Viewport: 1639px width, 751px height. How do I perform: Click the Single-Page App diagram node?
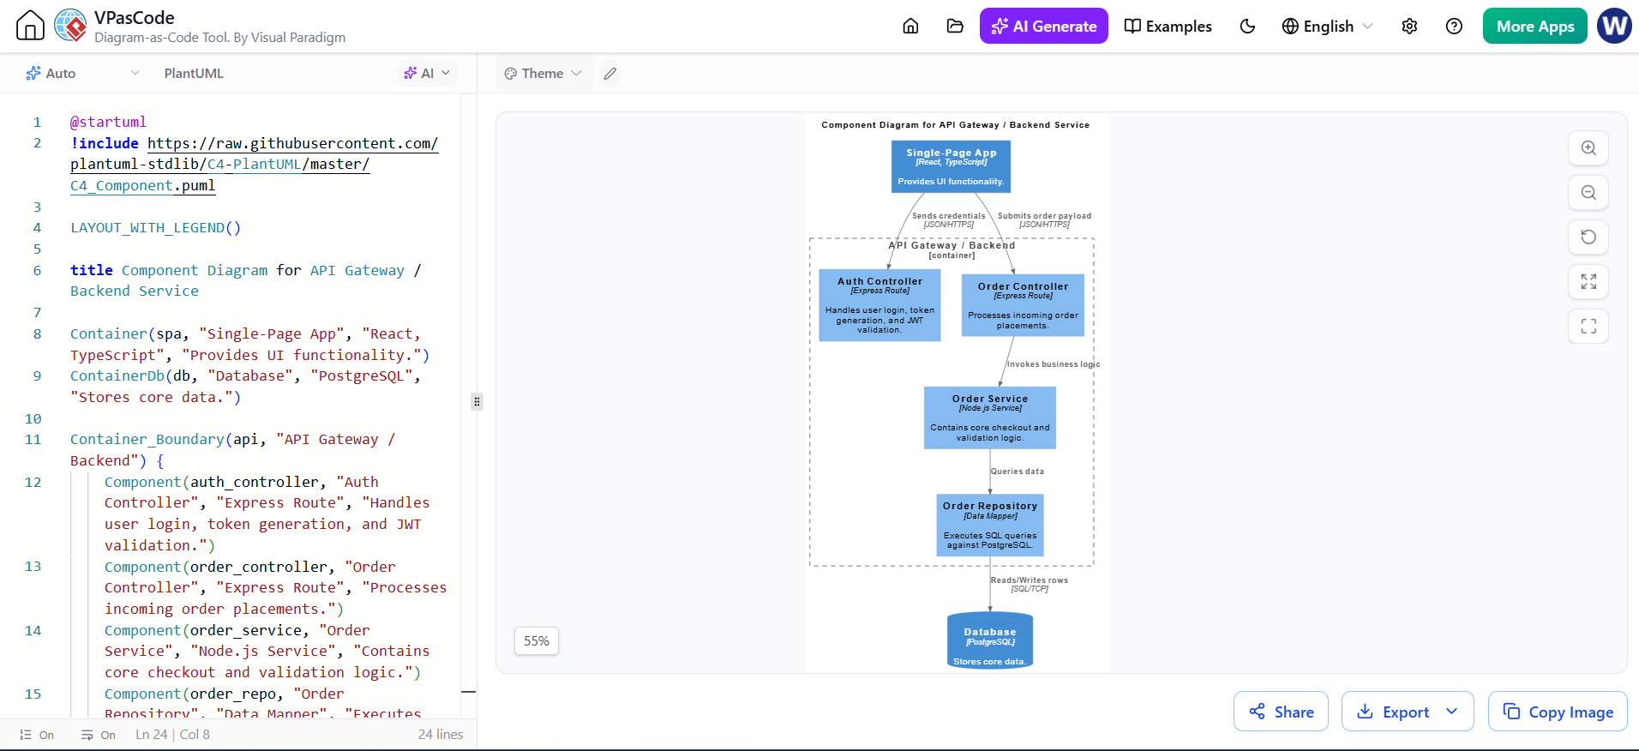[x=951, y=166]
